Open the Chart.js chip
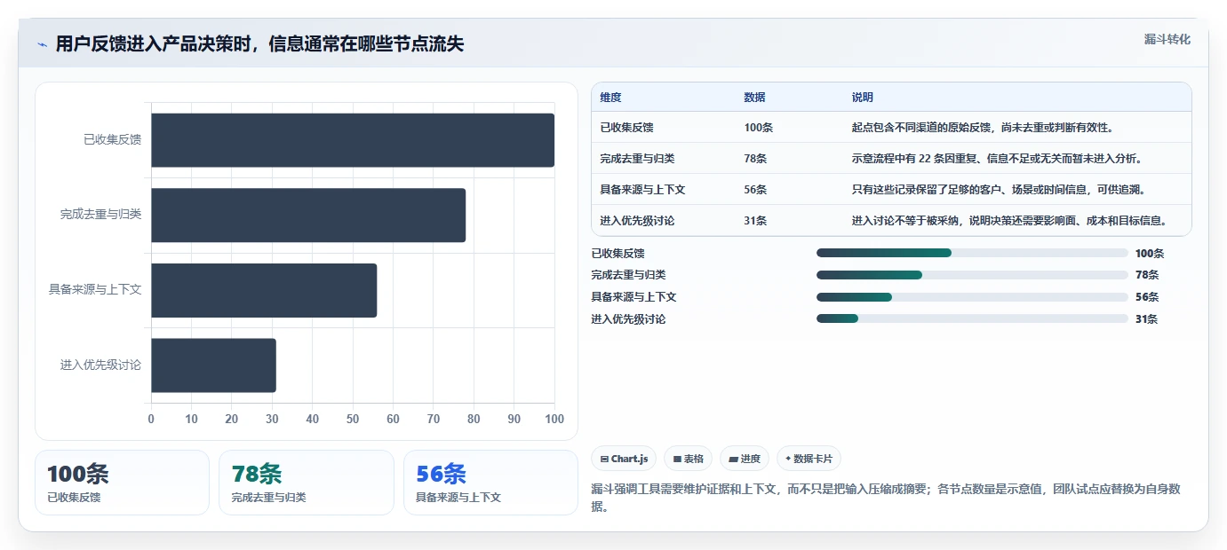 (x=624, y=459)
